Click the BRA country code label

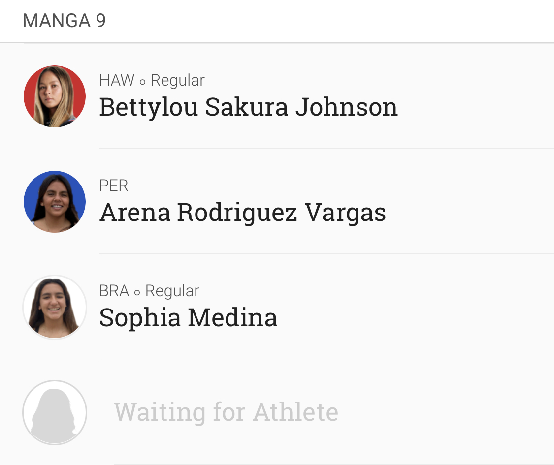[114, 291]
